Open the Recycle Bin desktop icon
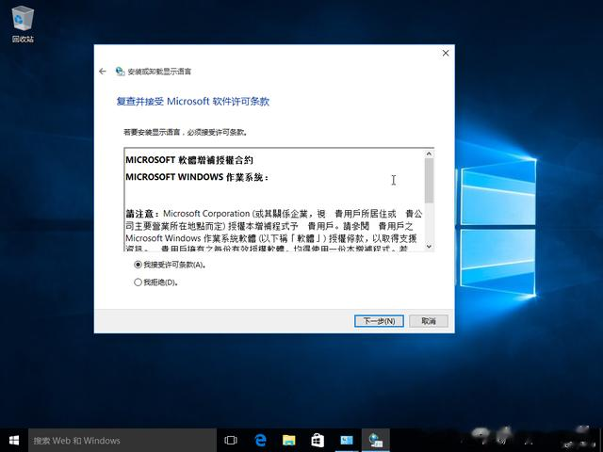 pos(23,24)
